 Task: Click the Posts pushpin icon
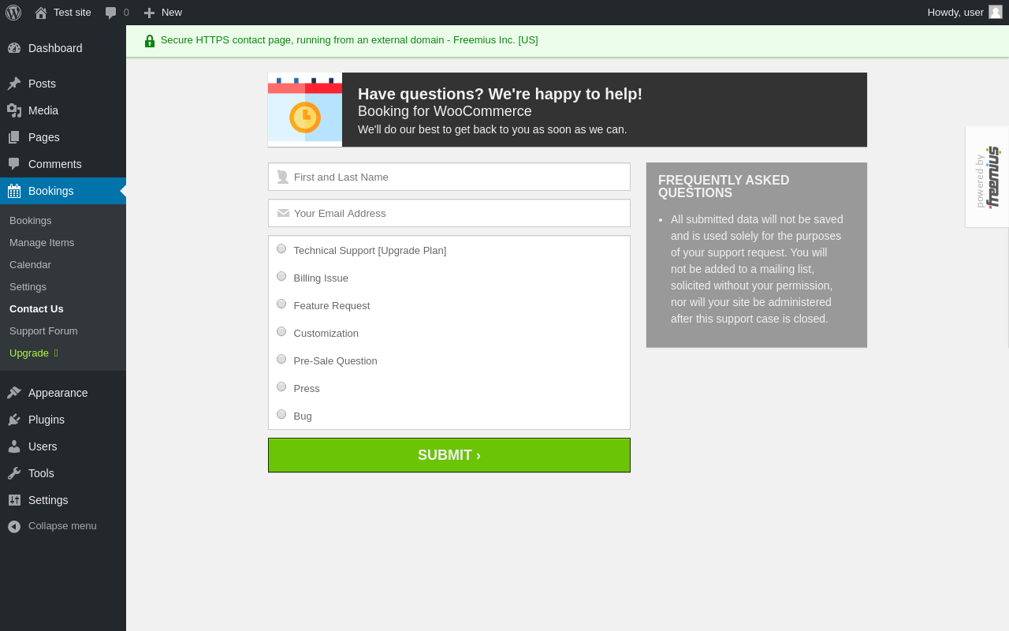[14, 84]
